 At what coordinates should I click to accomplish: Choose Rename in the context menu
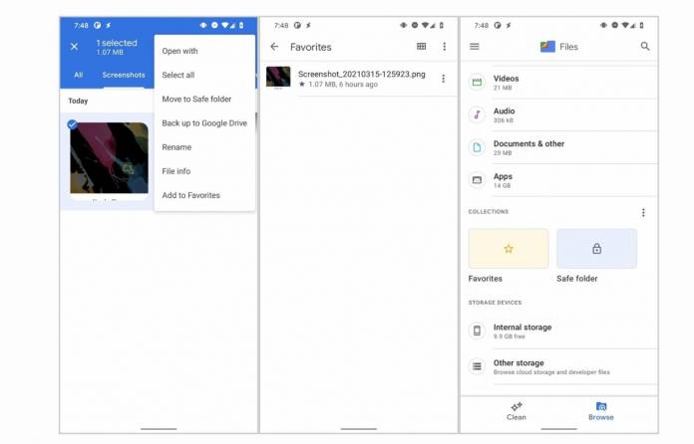pos(176,147)
